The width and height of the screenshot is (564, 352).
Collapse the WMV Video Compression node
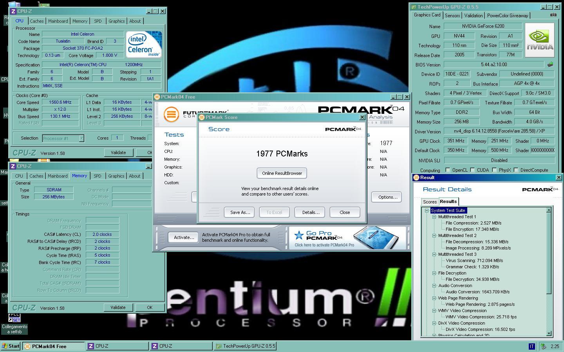pyautogui.click(x=434, y=311)
